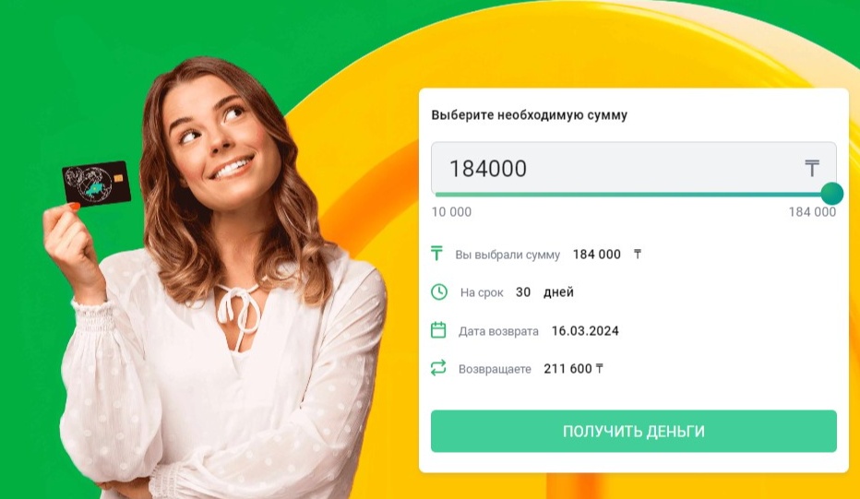Click the ПОЛУЧИТЬ ДЕНЬГИ button

pos(634,431)
